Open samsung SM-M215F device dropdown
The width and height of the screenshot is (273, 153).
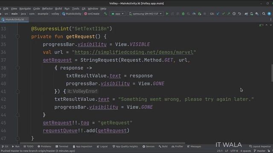click(x=145, y=14)
